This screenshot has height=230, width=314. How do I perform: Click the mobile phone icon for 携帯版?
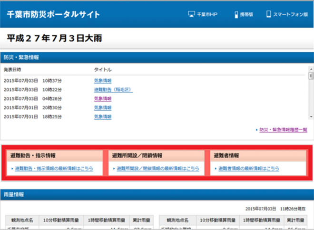236,15
